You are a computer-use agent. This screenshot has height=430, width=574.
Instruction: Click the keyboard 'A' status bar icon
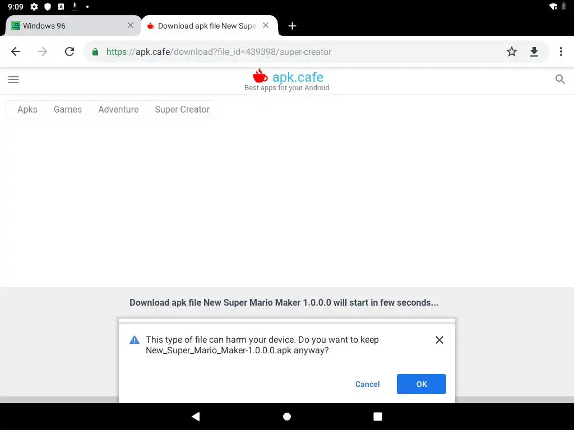[x=61, y=7]
